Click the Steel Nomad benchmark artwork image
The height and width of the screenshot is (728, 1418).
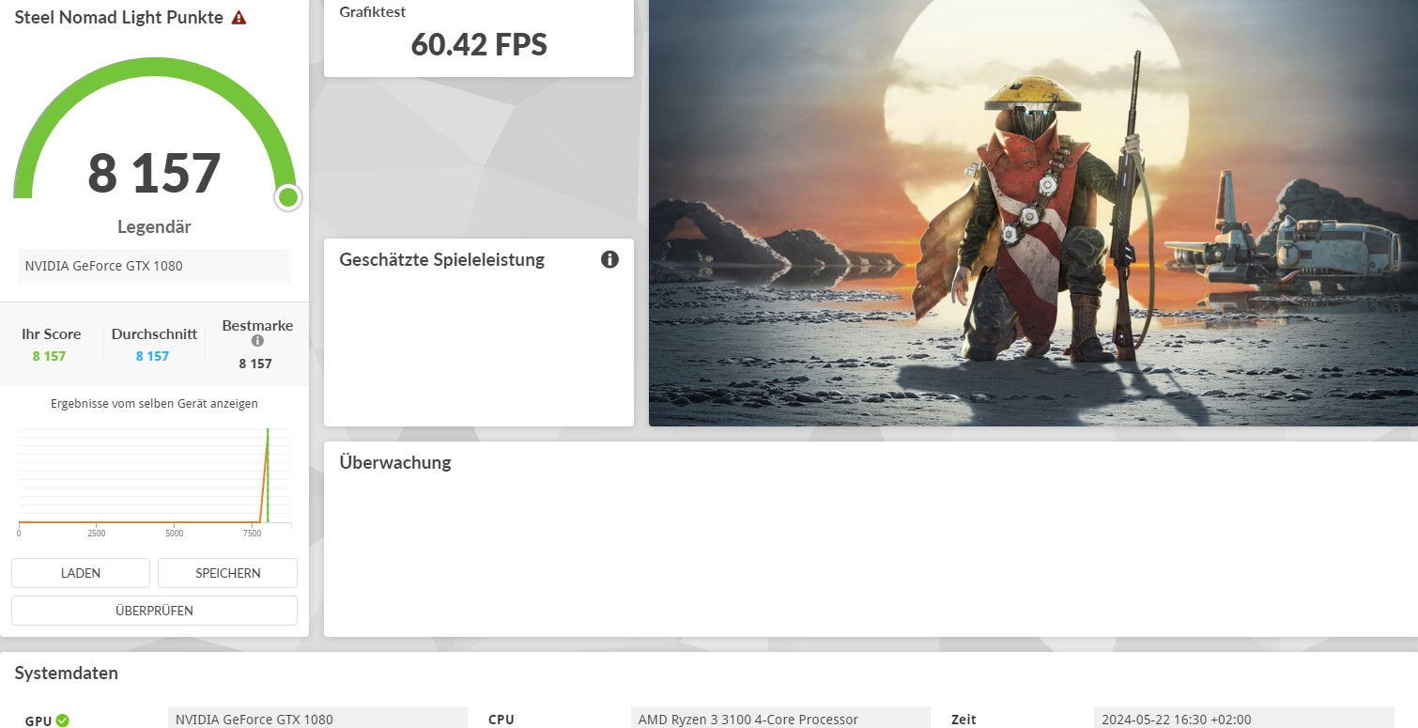point(1033,213)
